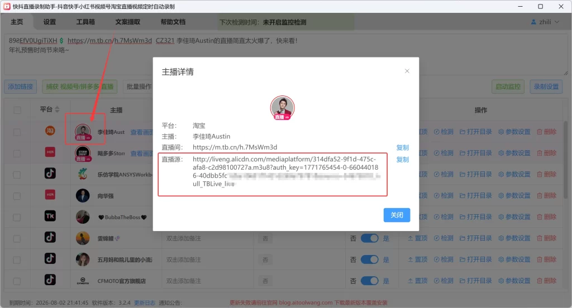Click the 乐仿学院ANSYSWorkb streamer avatar
Viewport: 572px width, 308px height.
83,174
